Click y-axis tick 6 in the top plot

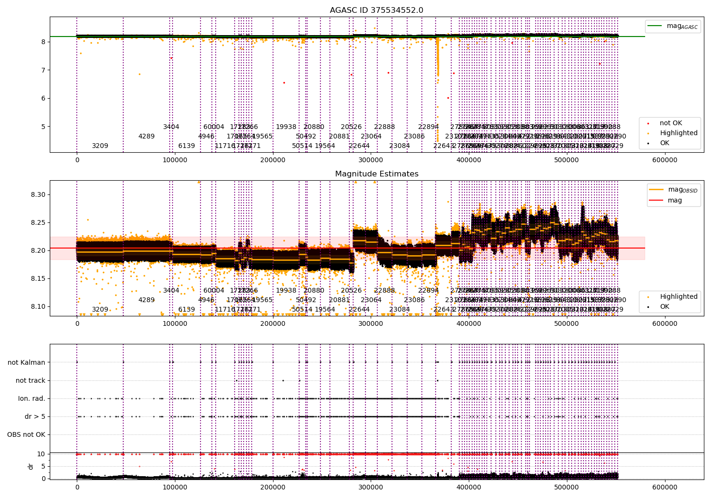tap(43, 99)
